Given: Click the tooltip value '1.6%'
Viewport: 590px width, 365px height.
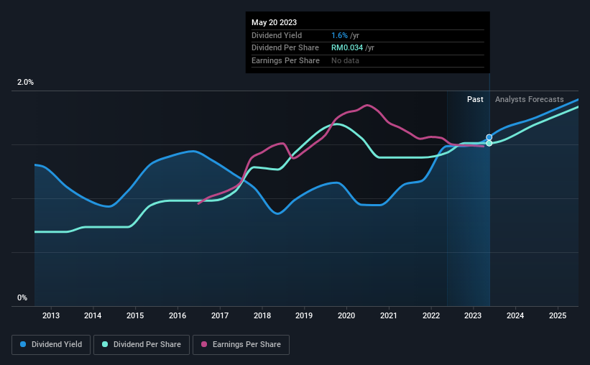Looking at the screenshot, I should point(339,35).
